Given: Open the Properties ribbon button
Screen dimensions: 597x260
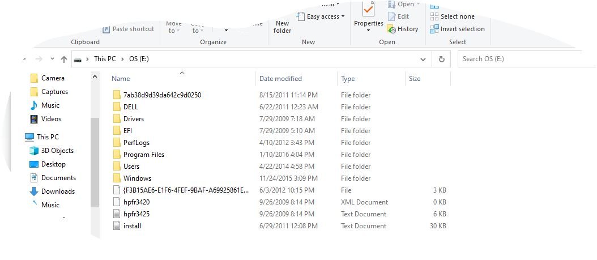Looking at the screenshot, I should [368, 15].
